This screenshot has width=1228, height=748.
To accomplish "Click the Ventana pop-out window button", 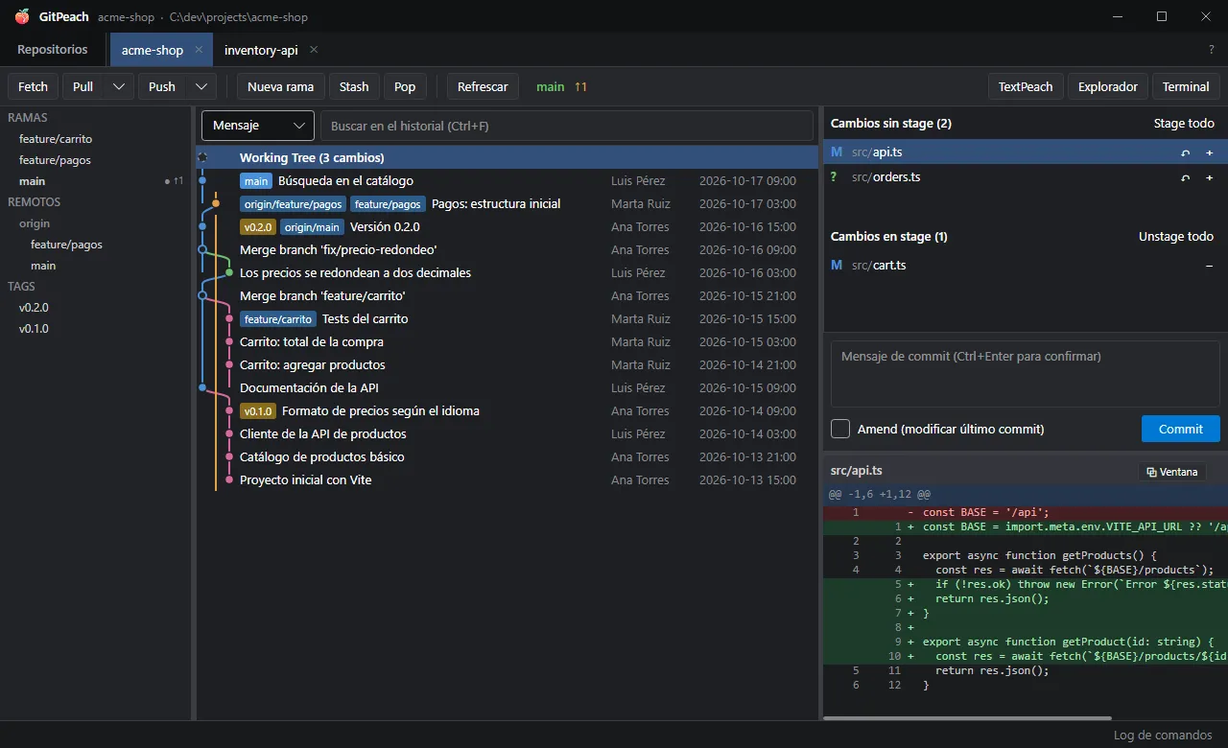I will [1171, 472].
